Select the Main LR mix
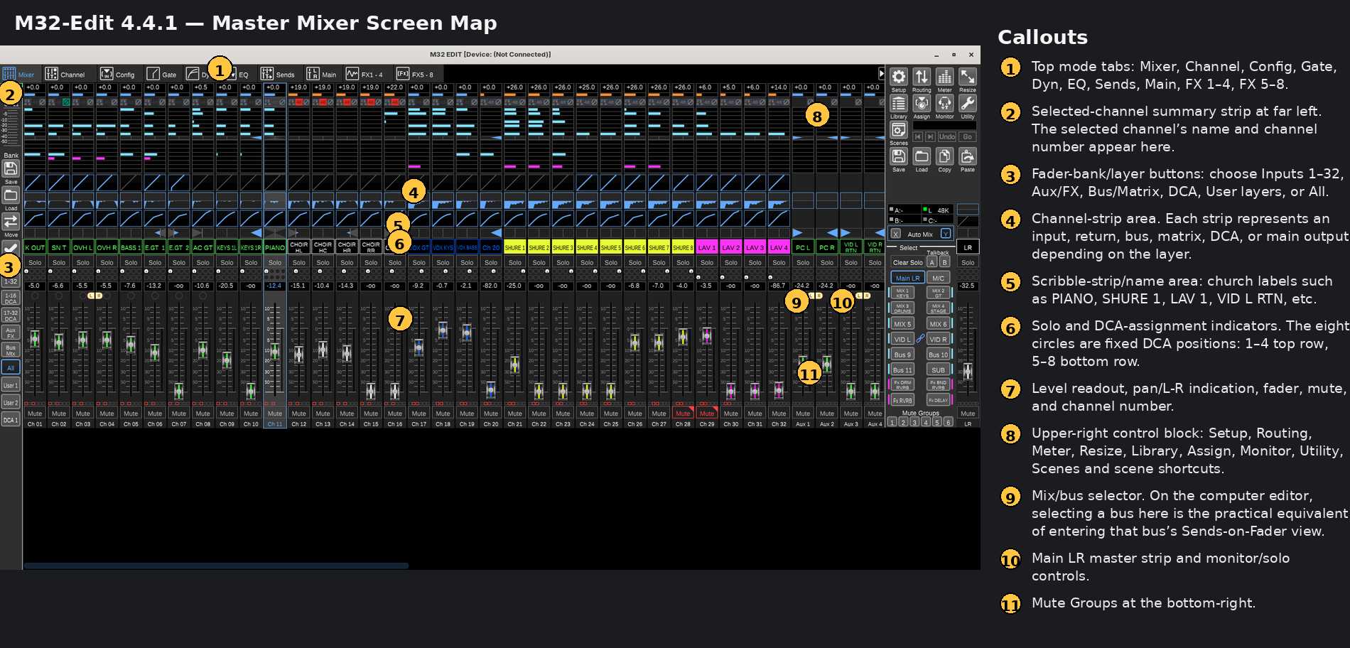1350x648 pixels. pyautogui.click(x=907, y=278)
